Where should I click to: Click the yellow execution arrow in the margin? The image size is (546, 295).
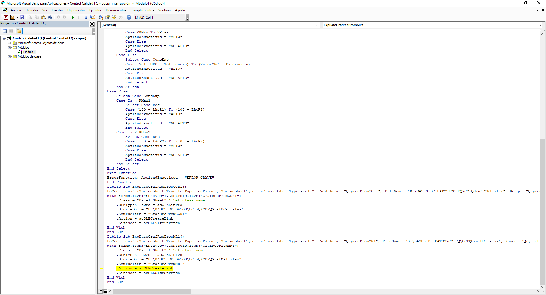click(x=102, y=268)
